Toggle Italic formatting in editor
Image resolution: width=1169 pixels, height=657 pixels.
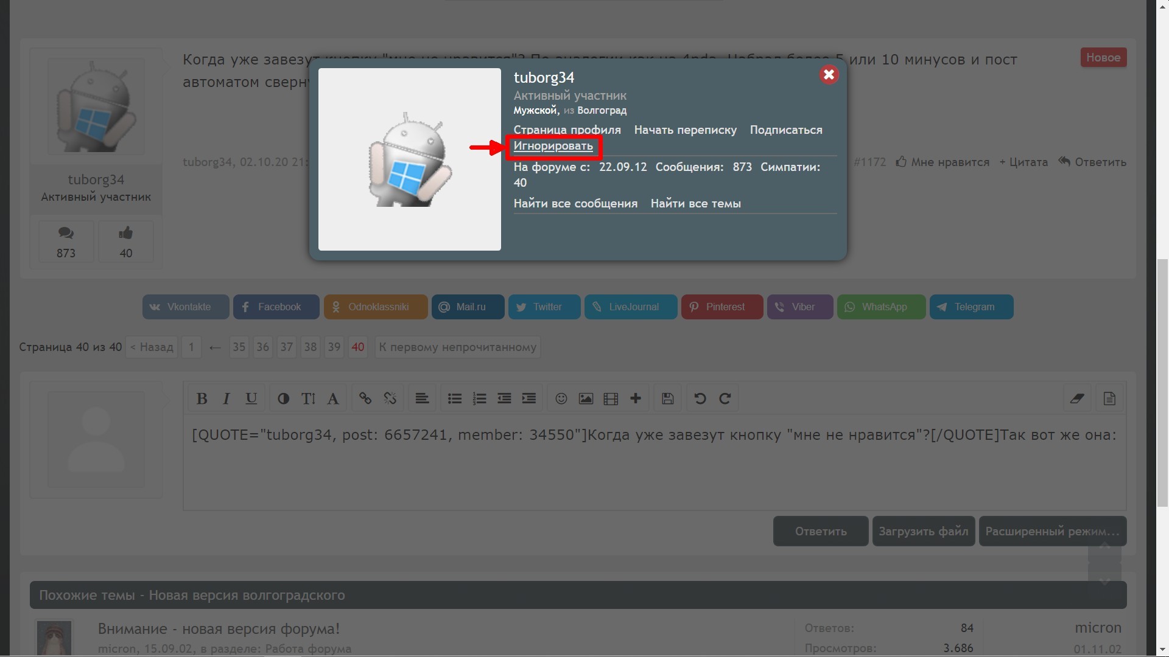pos(226,398)
